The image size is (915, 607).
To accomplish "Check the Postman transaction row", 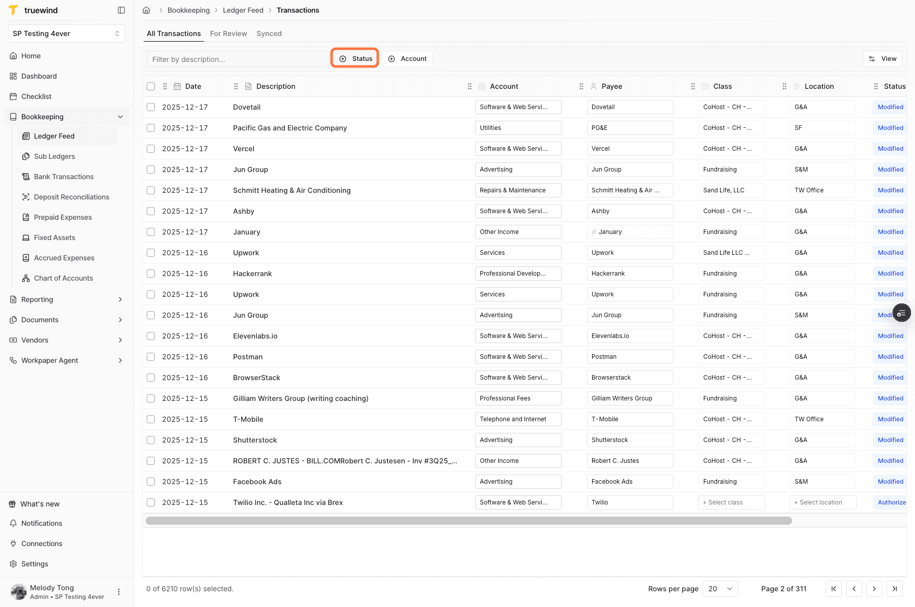I will point(151,357).
